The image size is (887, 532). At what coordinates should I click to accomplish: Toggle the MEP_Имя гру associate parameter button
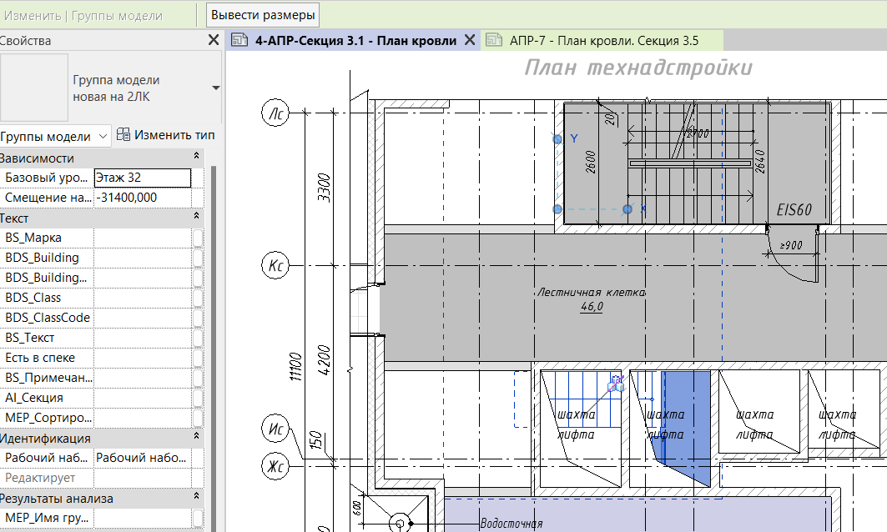198,518
